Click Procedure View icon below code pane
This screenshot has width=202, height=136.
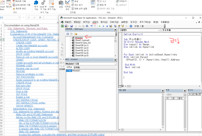120,86
